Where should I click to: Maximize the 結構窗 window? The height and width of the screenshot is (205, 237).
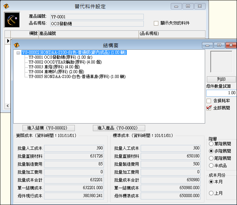coord(219,45)
